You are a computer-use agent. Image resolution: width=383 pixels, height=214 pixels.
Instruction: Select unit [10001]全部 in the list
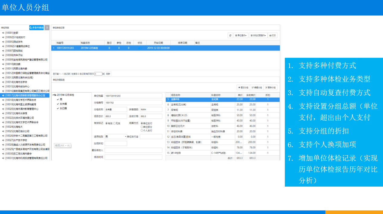(12, 33)
